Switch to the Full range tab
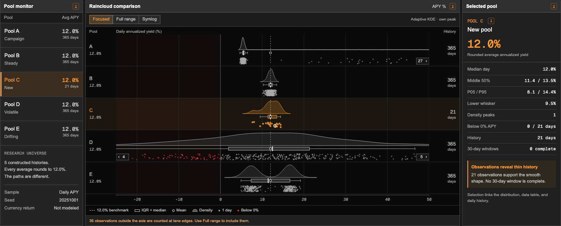Image resolution: width=561 pixels, height=226 pixels. (126, 19)
